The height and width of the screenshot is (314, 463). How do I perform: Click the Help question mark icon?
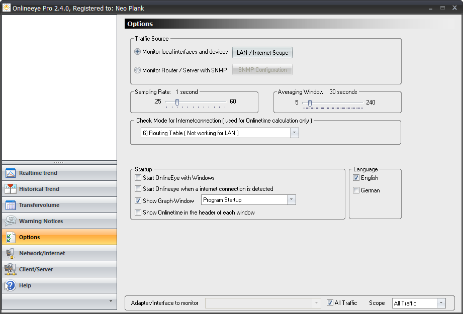tap(11, 285)
